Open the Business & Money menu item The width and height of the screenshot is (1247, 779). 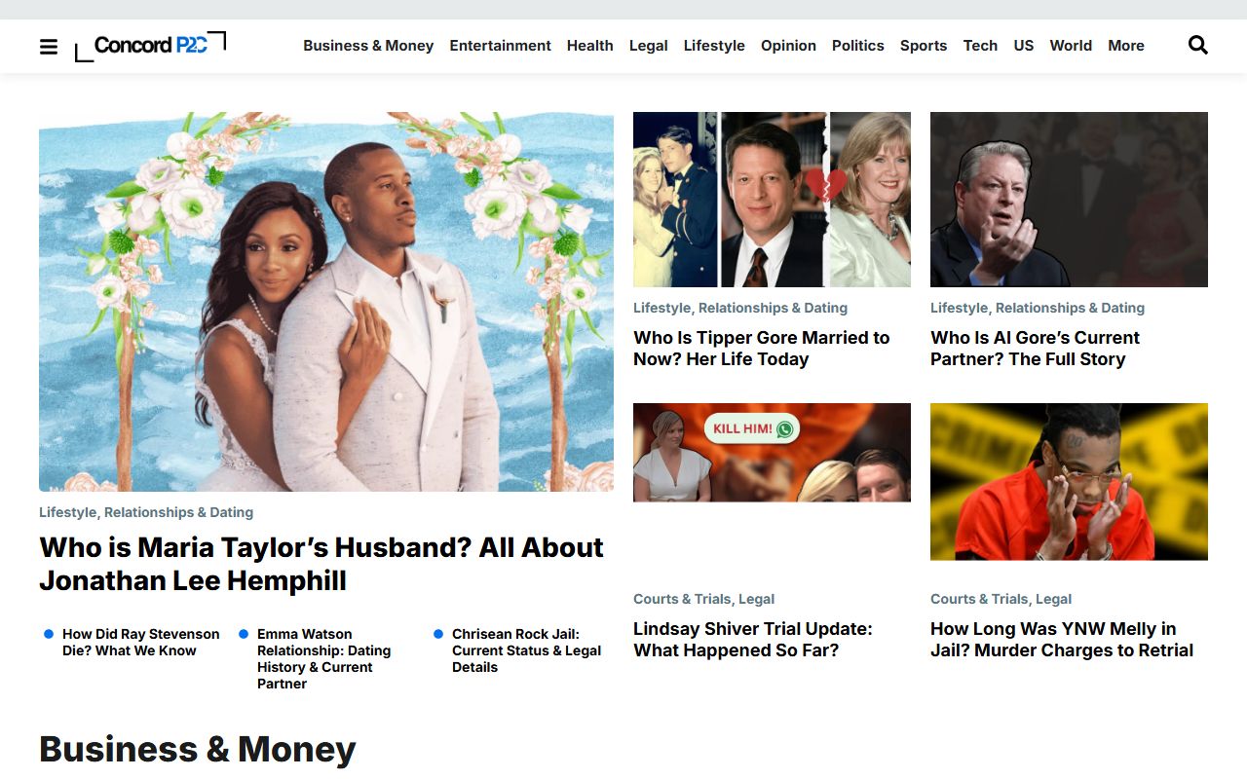pyautogui.click(x=368, y=46)
